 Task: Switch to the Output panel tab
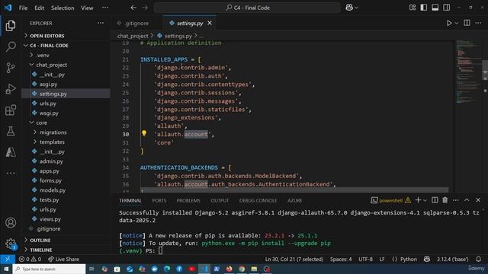(220, 201)
